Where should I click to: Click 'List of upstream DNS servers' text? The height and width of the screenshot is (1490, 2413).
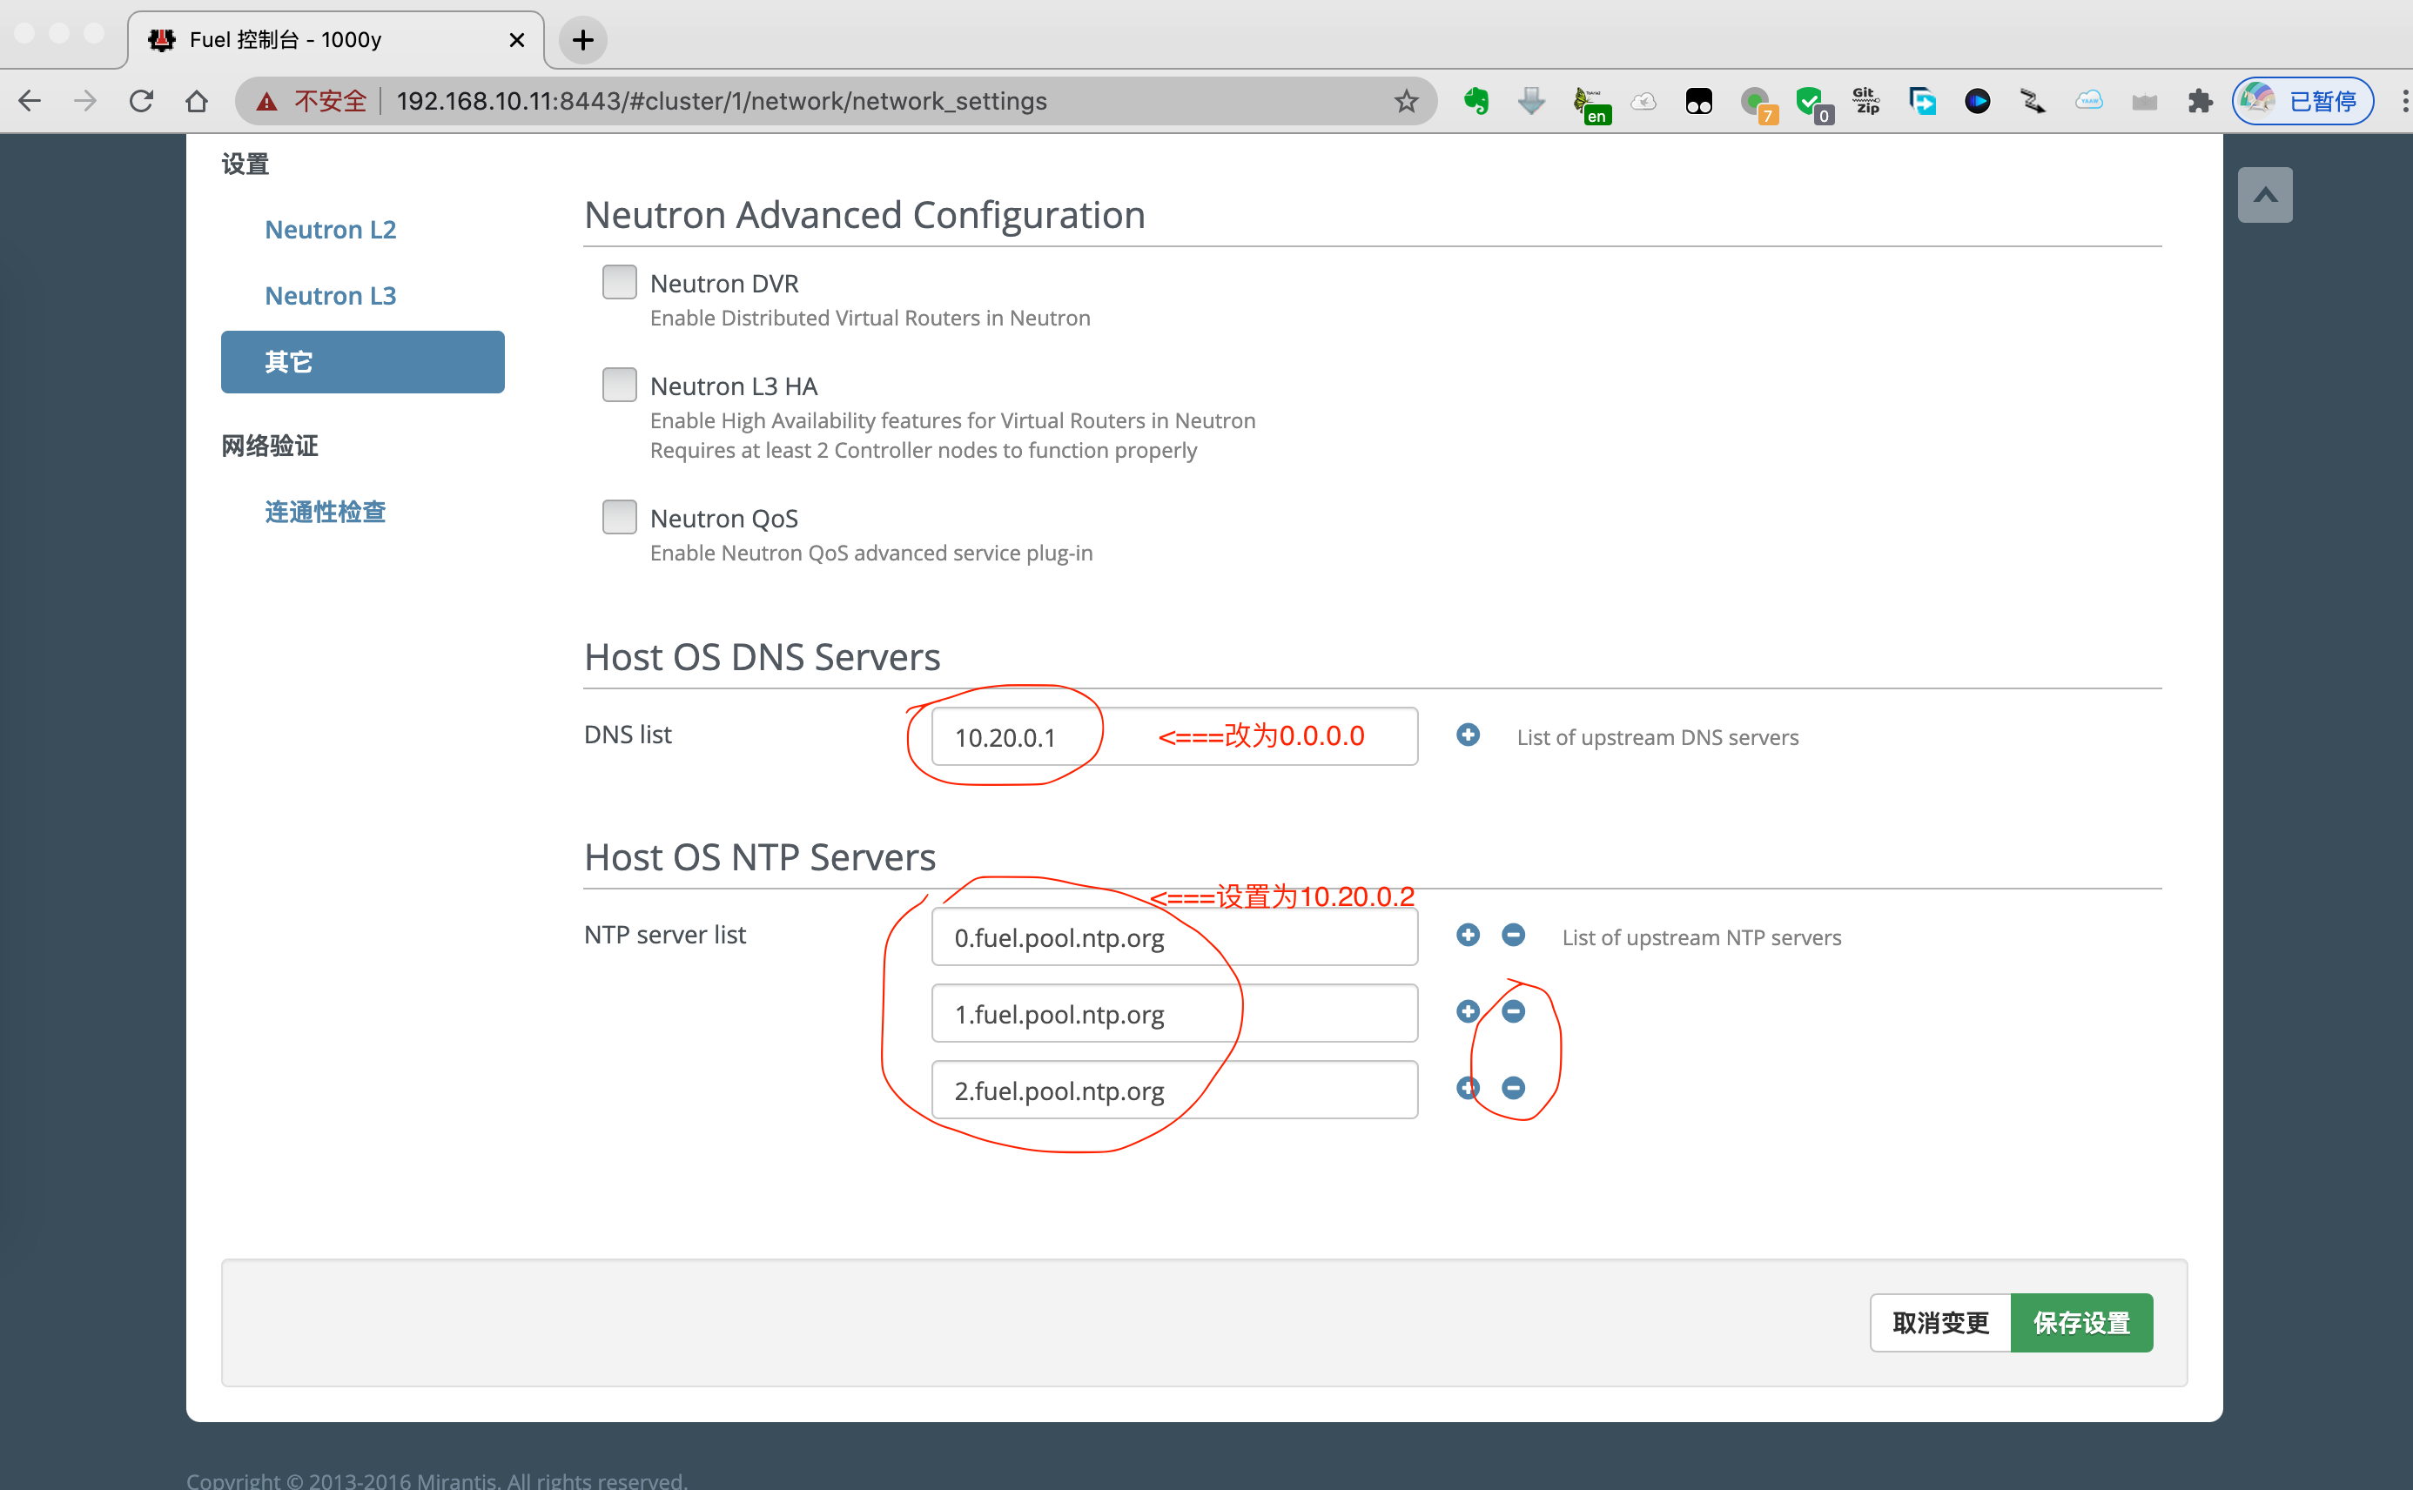click(1657, 737)
